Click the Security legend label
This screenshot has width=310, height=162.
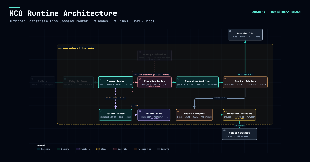coord(122,149)
